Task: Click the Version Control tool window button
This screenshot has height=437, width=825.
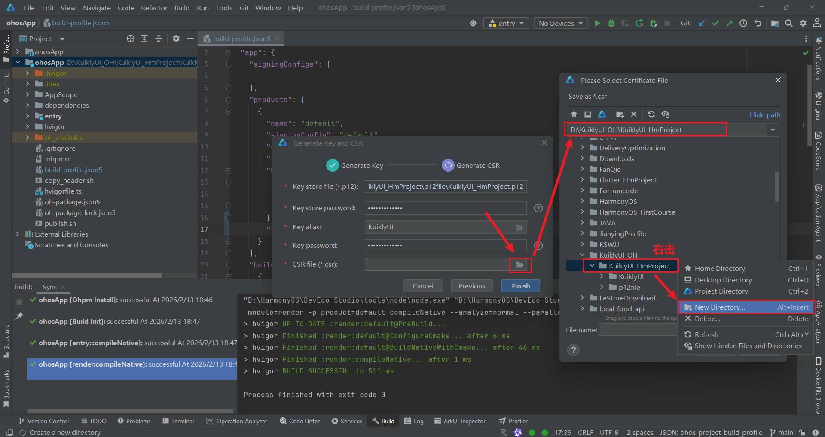Action: coord(44,421)
